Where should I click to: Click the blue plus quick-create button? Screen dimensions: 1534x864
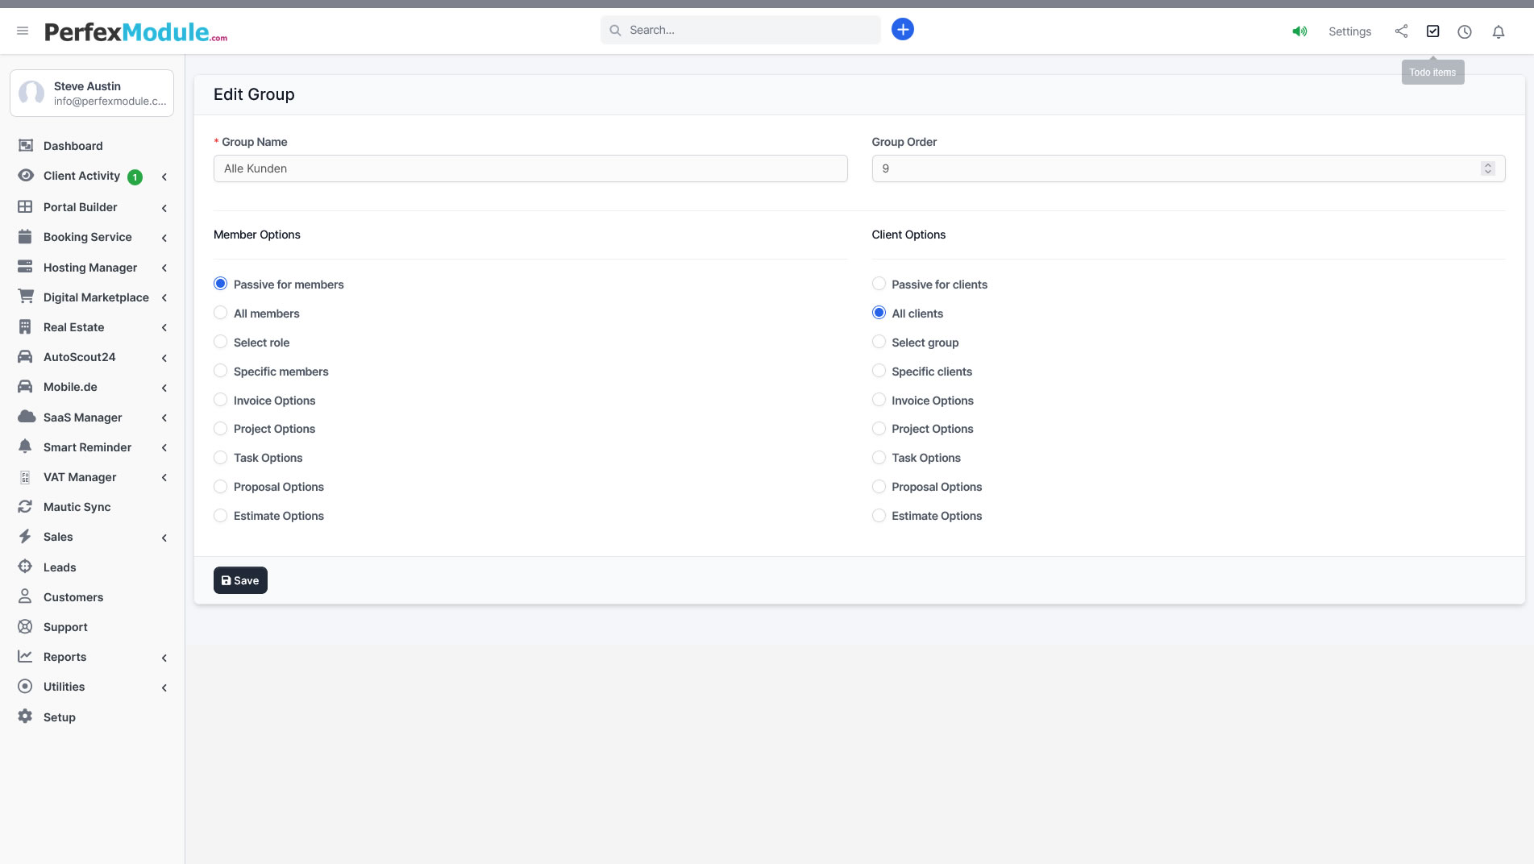pos(902,30)
